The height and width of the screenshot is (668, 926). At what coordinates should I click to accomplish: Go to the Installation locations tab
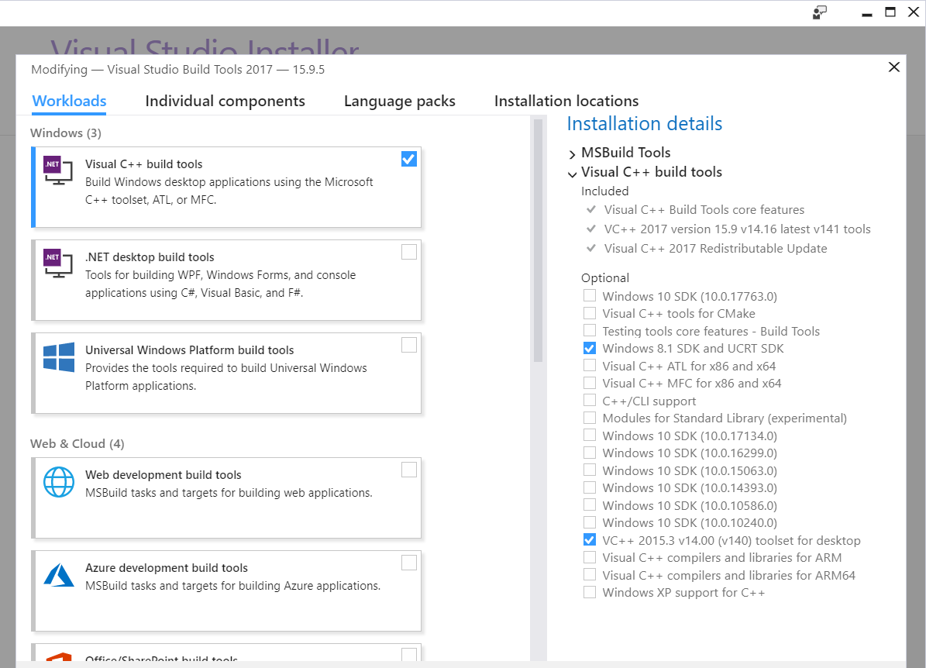coord(566,102)
